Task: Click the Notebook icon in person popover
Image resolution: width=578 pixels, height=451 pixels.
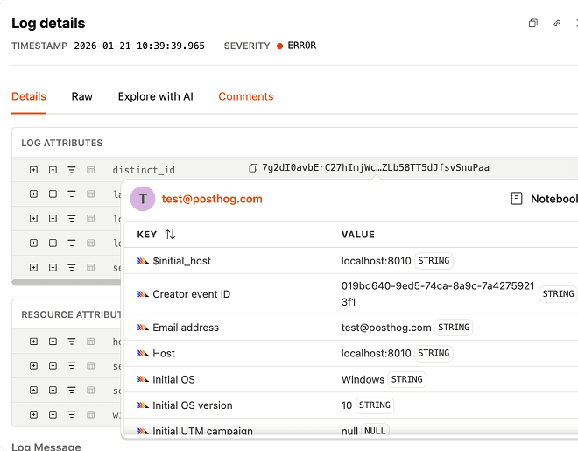Action: (517, 199)
